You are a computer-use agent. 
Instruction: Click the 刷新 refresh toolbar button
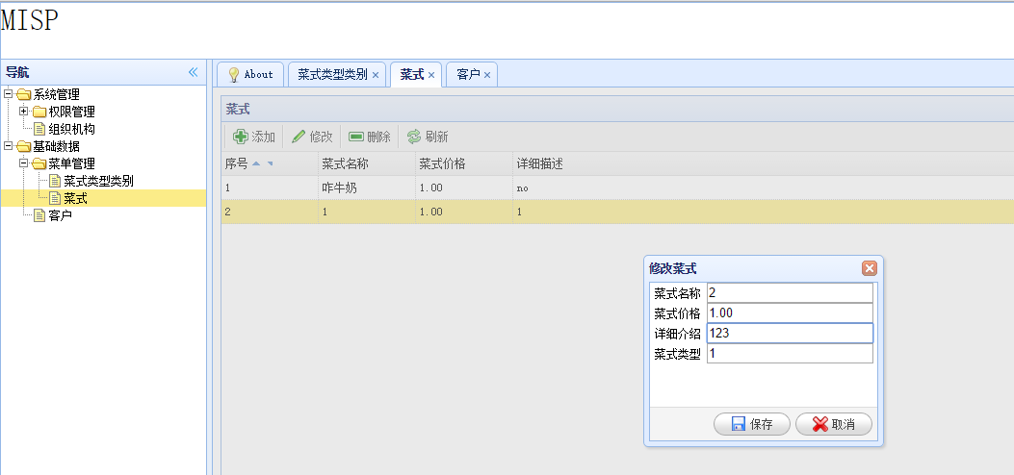[427, 137]
